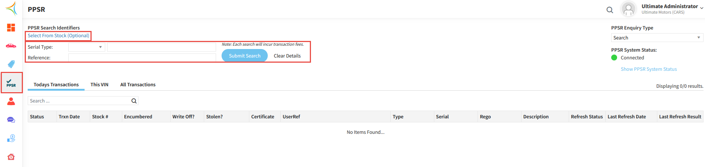Open the hand with coin sidebar icon
This screenshot has height=167, width=705.
coord(11,139)
